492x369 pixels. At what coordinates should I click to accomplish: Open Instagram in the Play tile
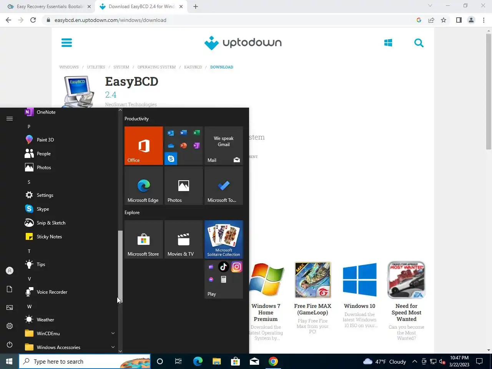[x=237, y=267]
